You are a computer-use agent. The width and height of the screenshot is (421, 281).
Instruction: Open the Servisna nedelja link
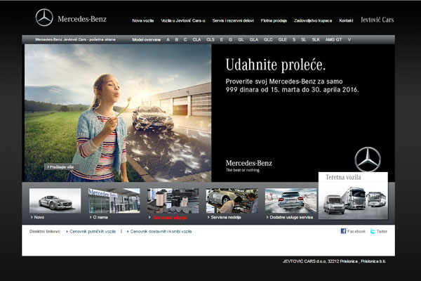pos(225,217)
